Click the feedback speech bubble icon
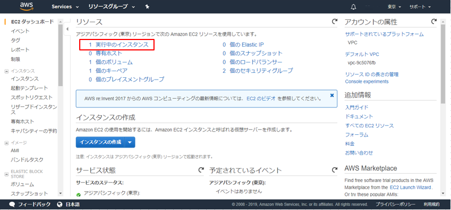451x210 pixels. coord(12,205)
